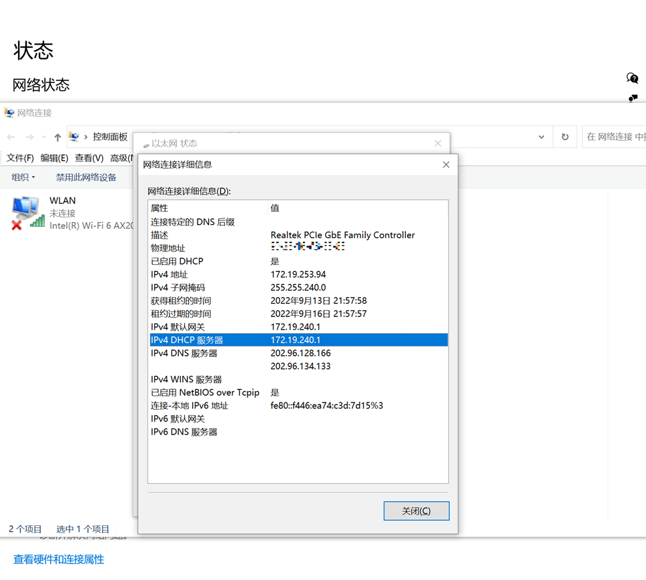Click the network connections window title icon
646x580 pixels.
[x=9, y=113]
